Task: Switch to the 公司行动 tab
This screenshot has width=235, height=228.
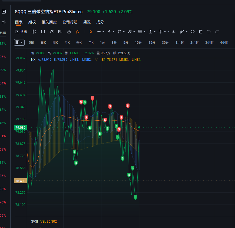Action: (x=70, y=22)
